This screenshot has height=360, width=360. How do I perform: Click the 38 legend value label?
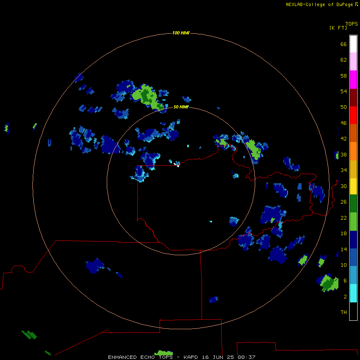point(344,154)
